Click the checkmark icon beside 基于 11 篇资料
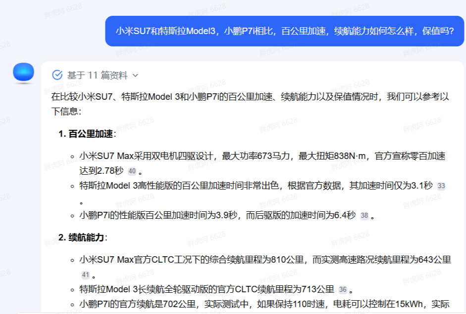 [x=57, y=75]
